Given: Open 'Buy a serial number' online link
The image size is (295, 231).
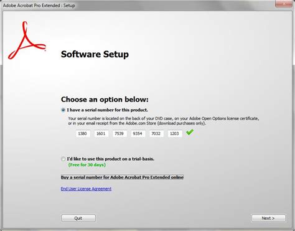Looking at the screenshot, I should coord(122,177).
